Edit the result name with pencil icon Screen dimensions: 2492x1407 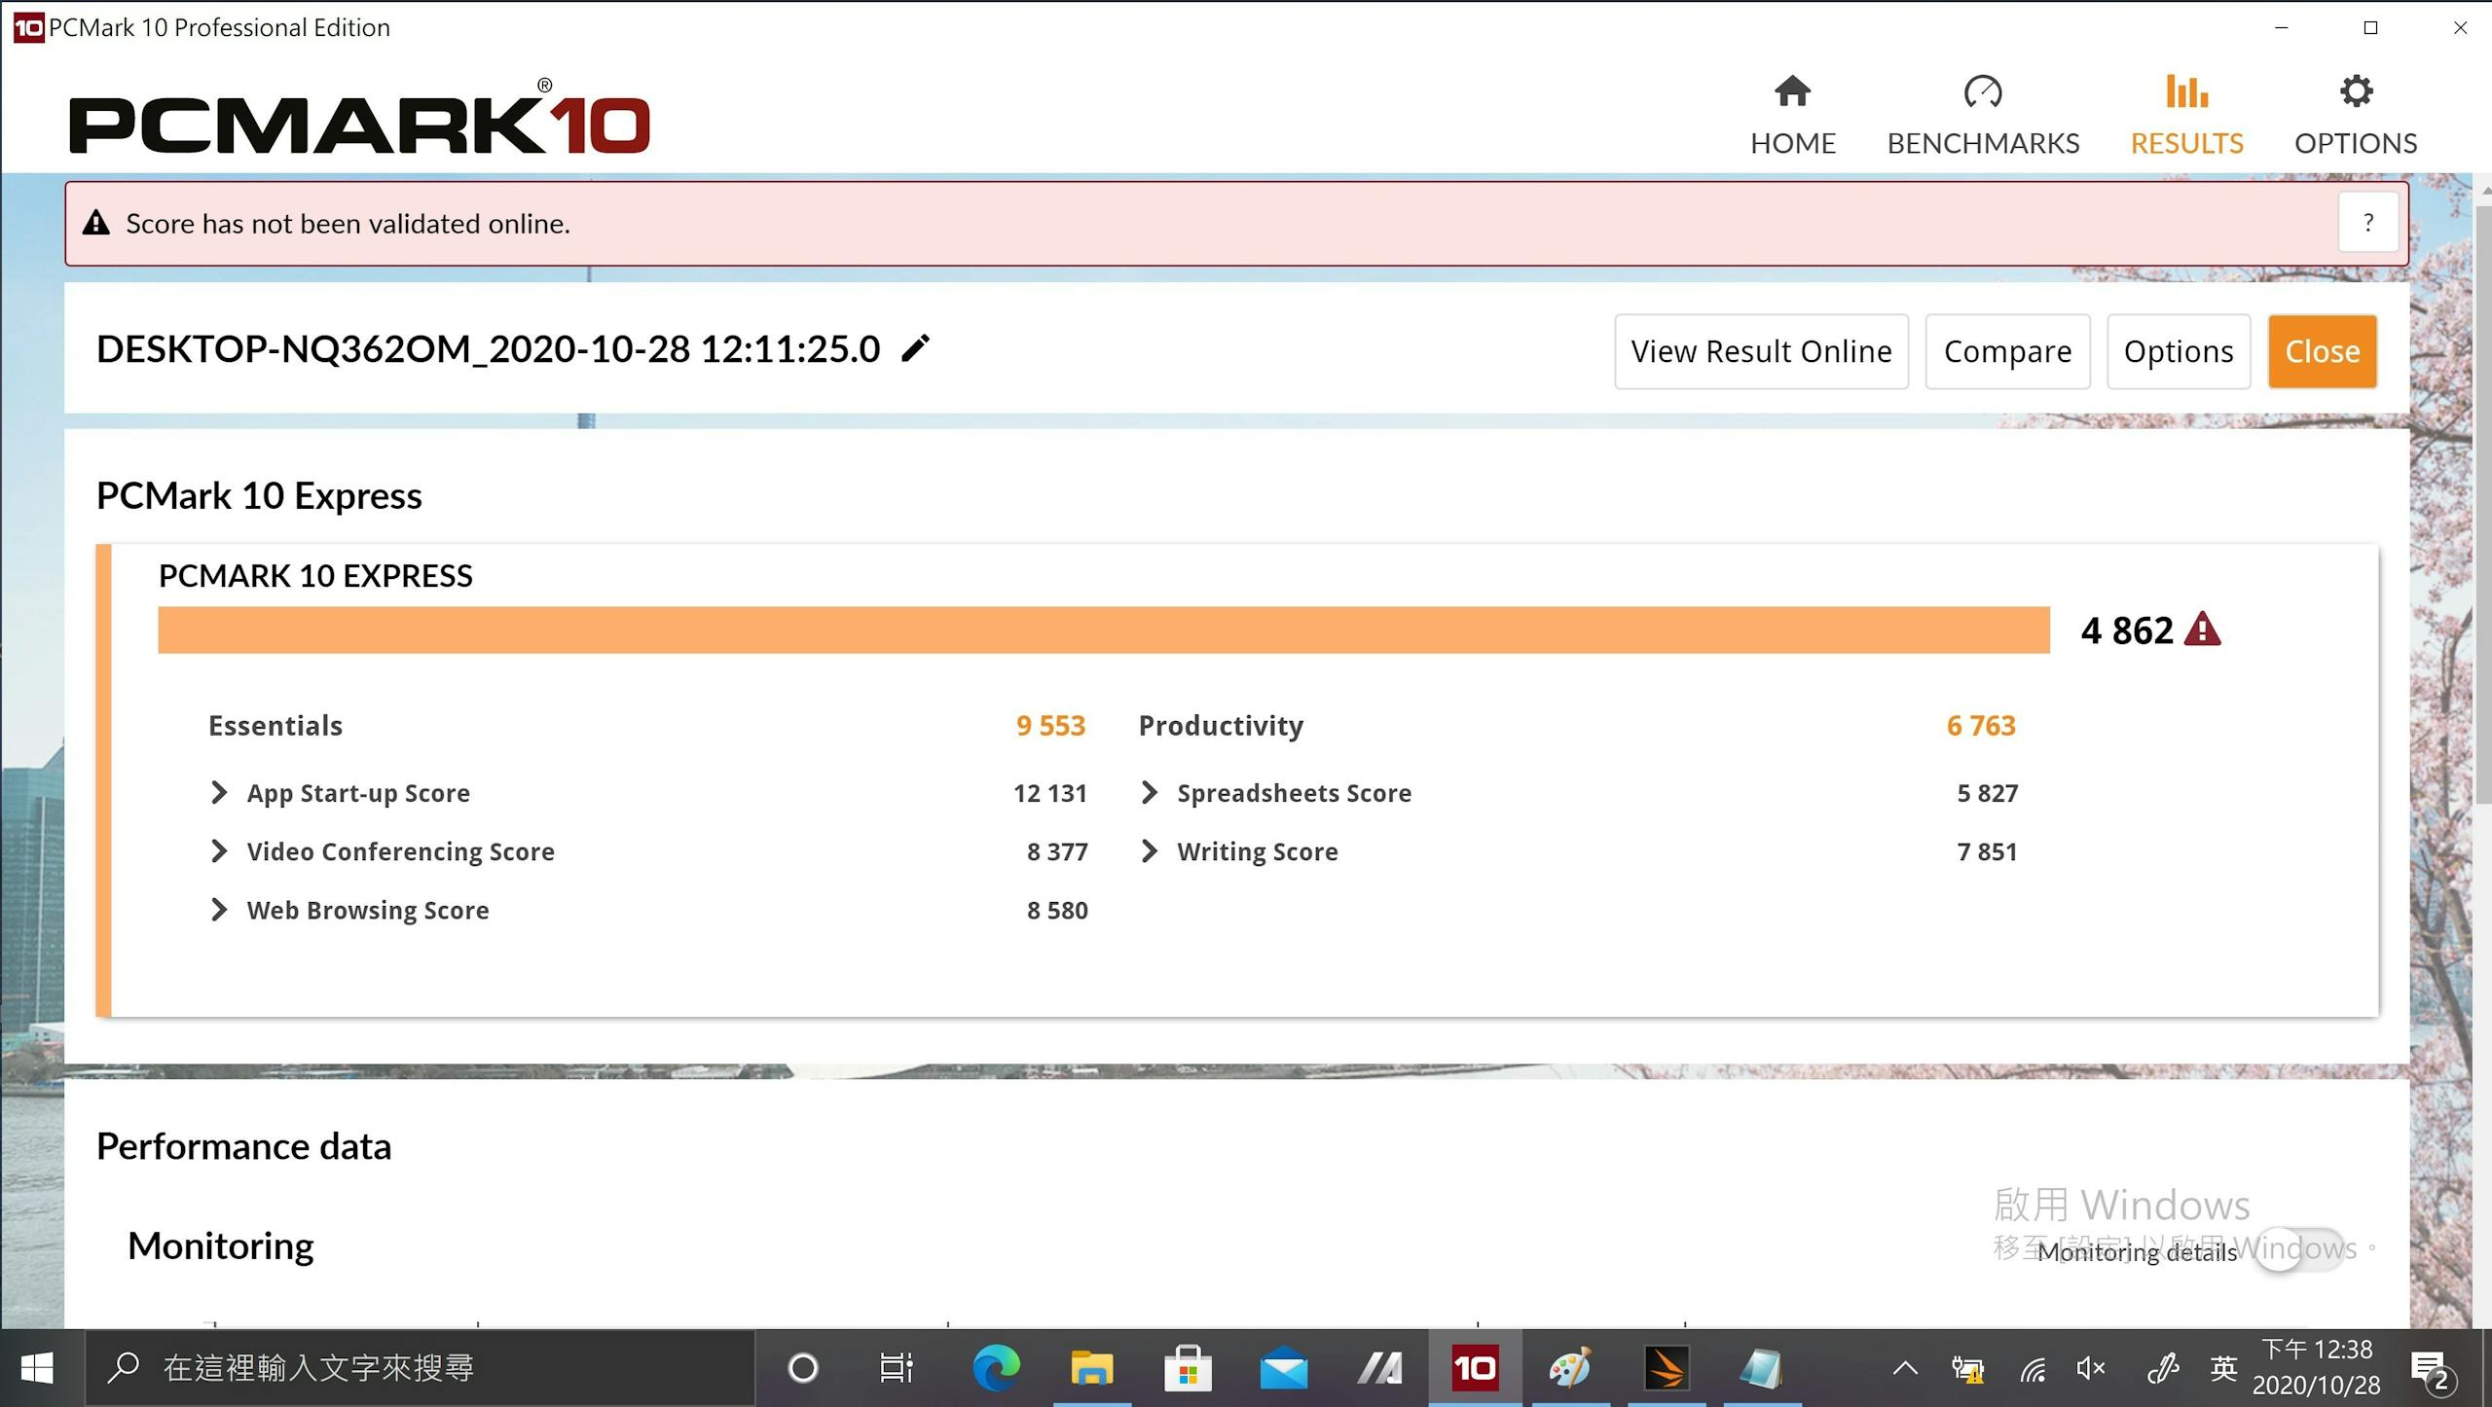[915, 348]
